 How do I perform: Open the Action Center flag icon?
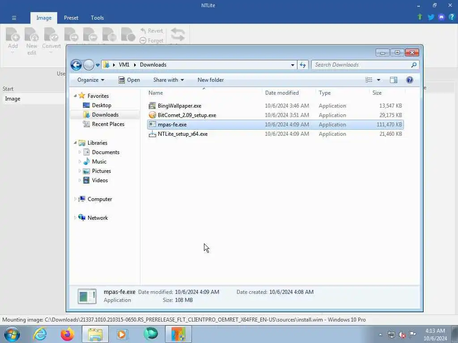(412, 334)
